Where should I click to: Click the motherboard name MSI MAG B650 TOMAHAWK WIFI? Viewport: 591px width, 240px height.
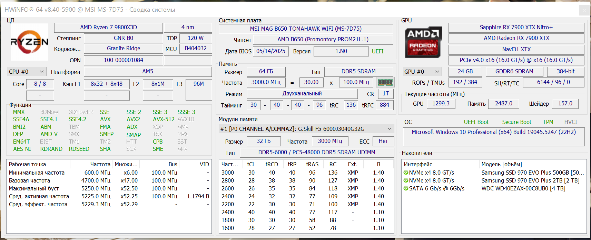[306, 29]
